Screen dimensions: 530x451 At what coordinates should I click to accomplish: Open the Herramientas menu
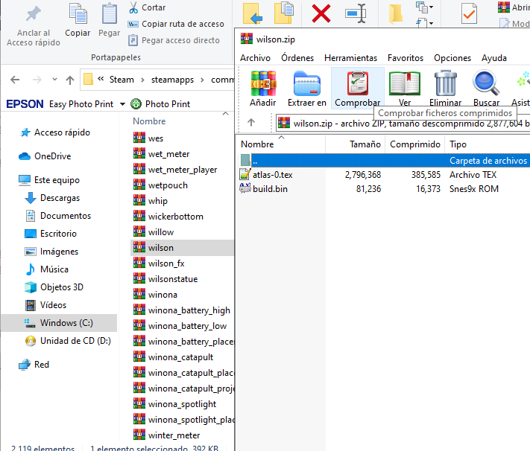point(350,58)
